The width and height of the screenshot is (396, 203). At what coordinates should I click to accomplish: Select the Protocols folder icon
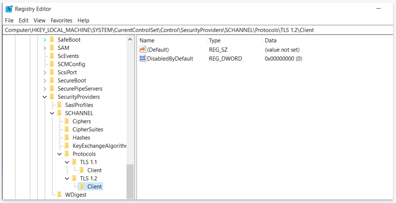(x=67, y=154)
